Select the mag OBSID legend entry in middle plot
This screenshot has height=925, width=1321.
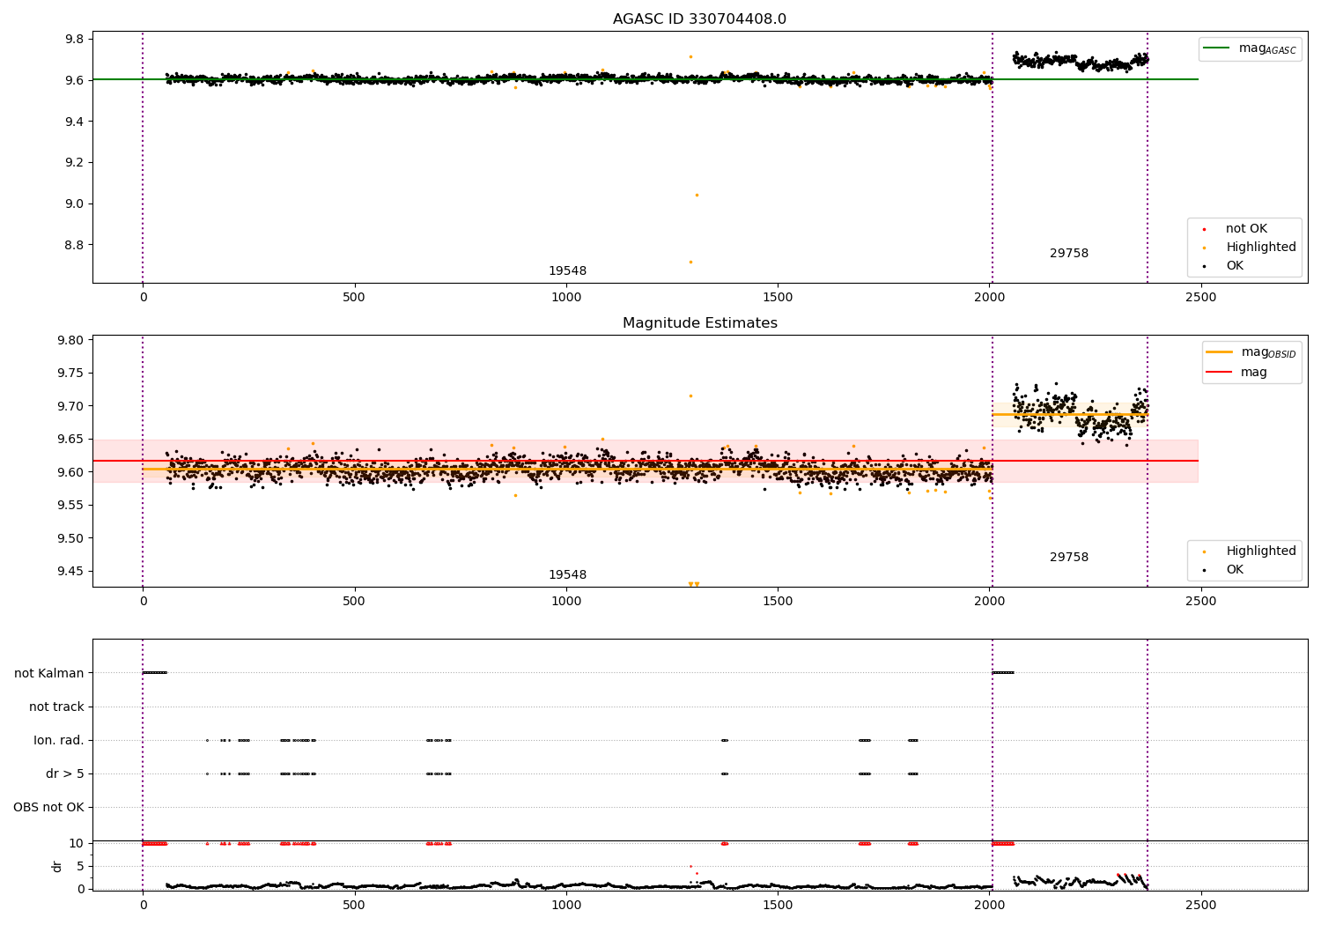coord(1251,352)
